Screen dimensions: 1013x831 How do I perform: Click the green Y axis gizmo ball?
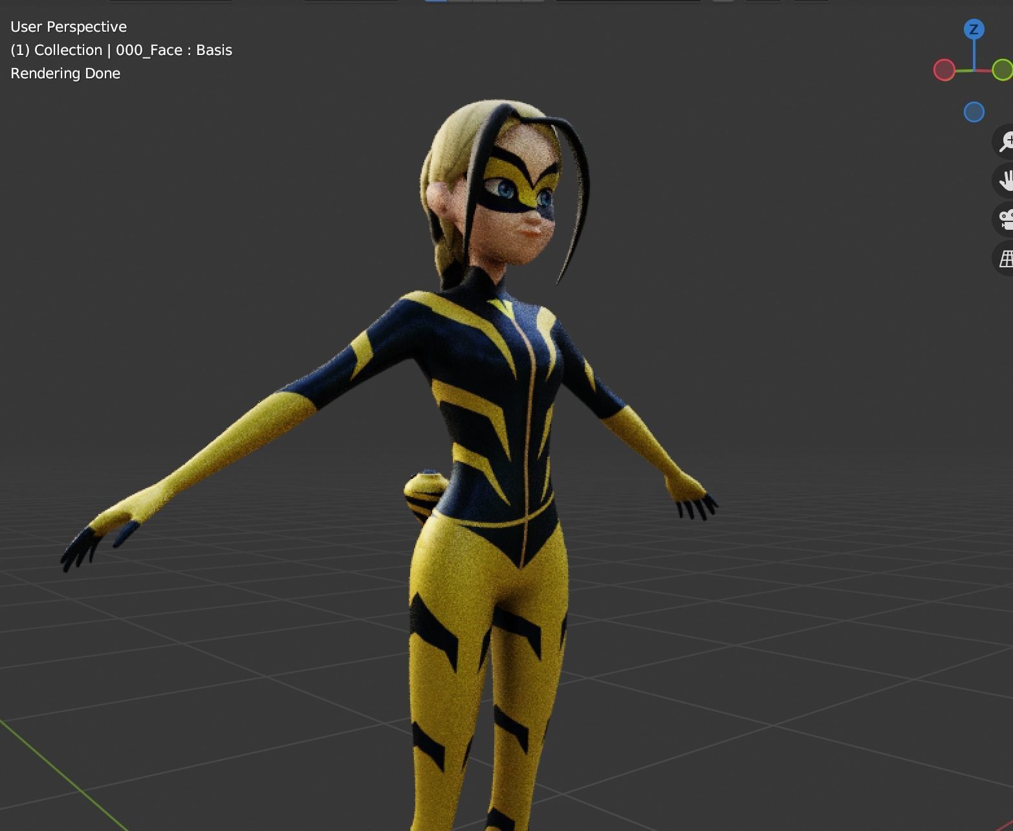coord(1001,69)
